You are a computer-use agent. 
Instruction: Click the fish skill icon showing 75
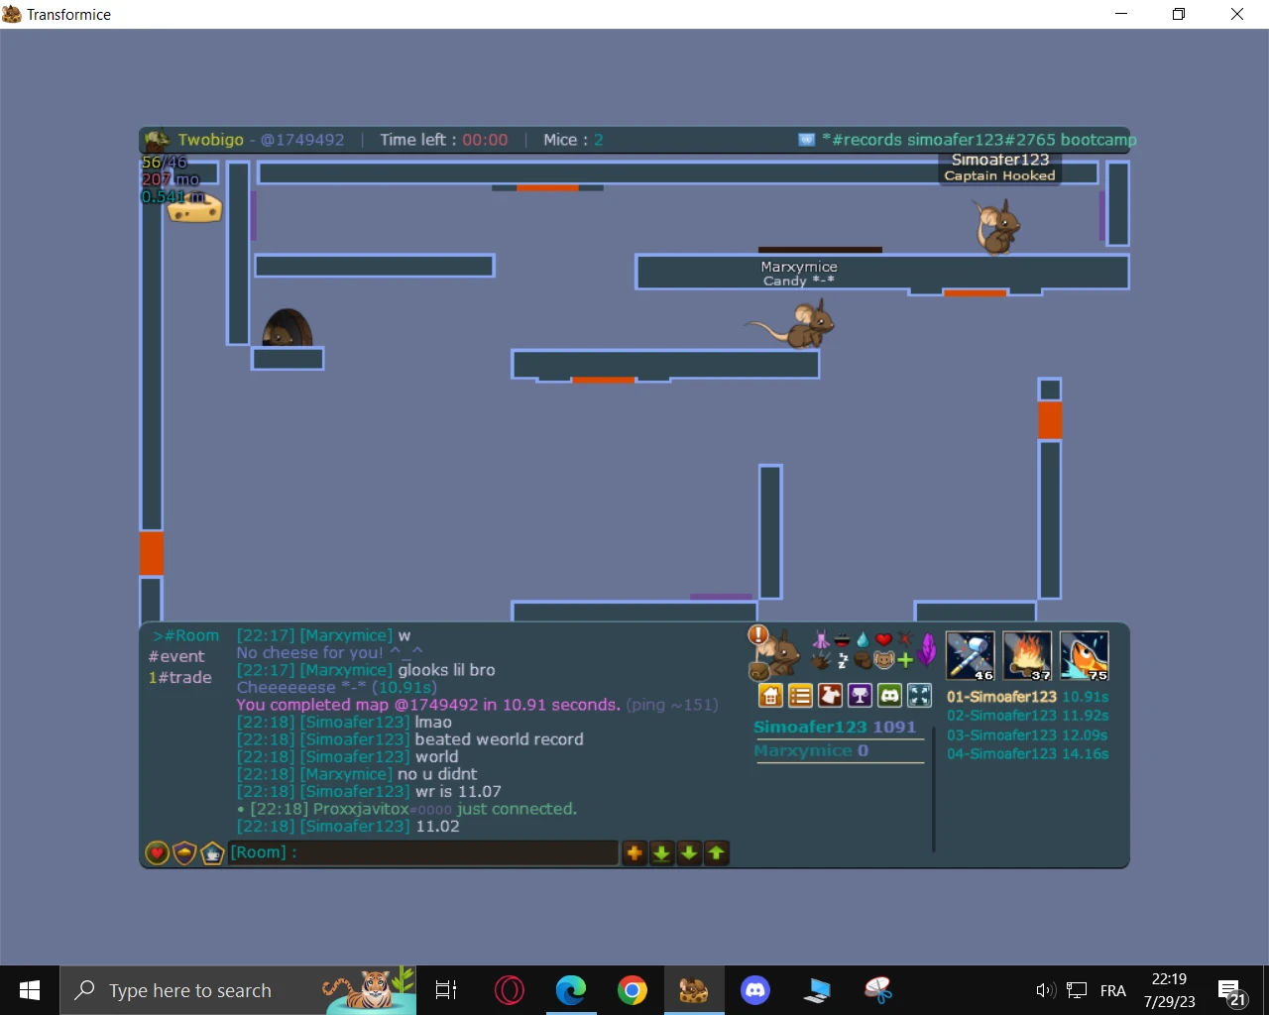[x=1085, y=656]
